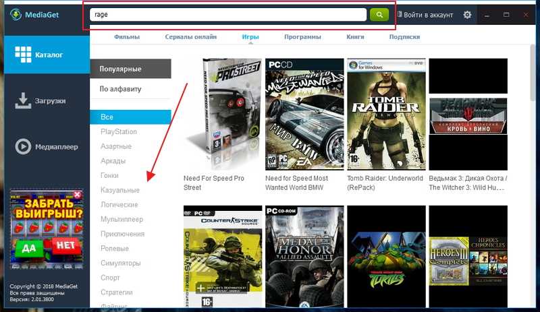Select the Все genre filter
This screenshot has height=312, width=540.
130,117
